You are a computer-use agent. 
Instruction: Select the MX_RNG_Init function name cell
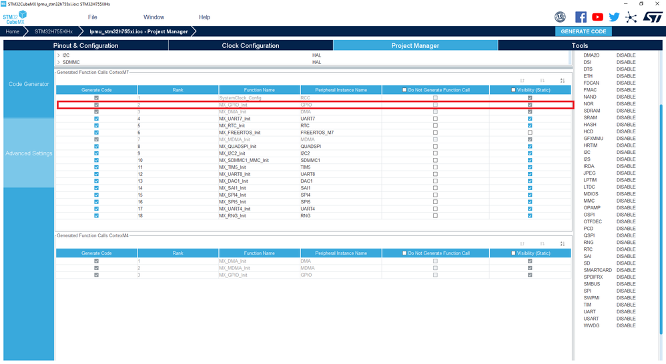tap(260, 215)
